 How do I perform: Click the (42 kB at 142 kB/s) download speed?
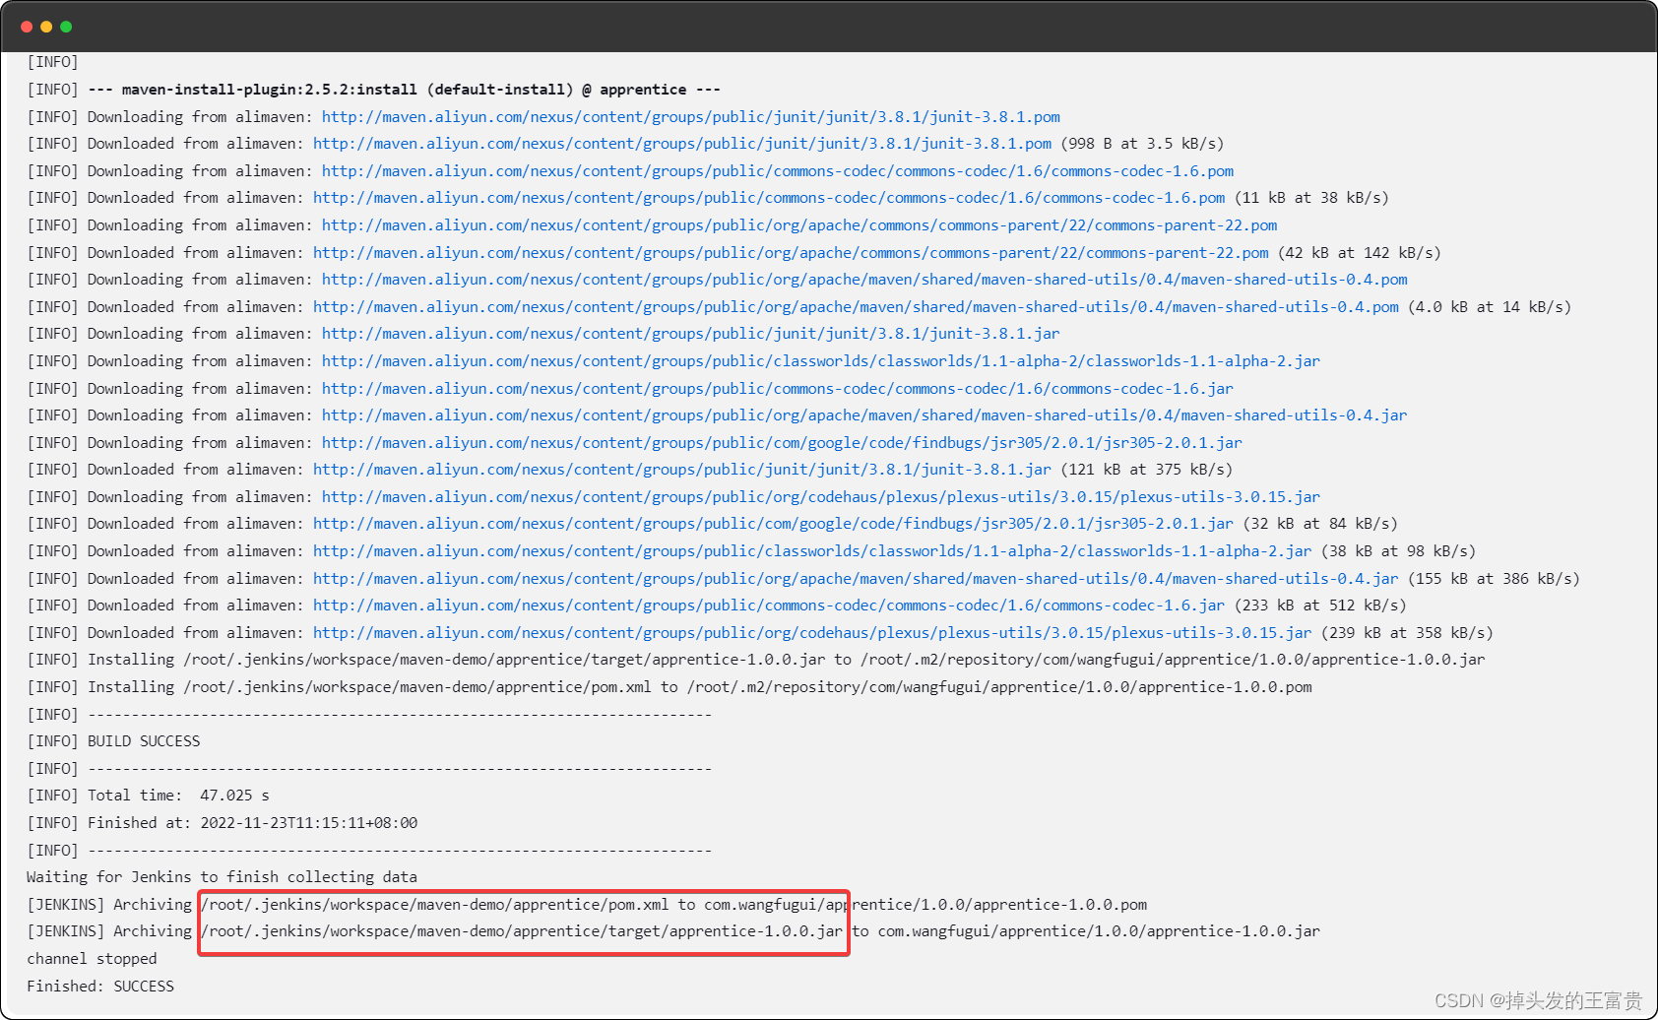(x=1360, y=253)
